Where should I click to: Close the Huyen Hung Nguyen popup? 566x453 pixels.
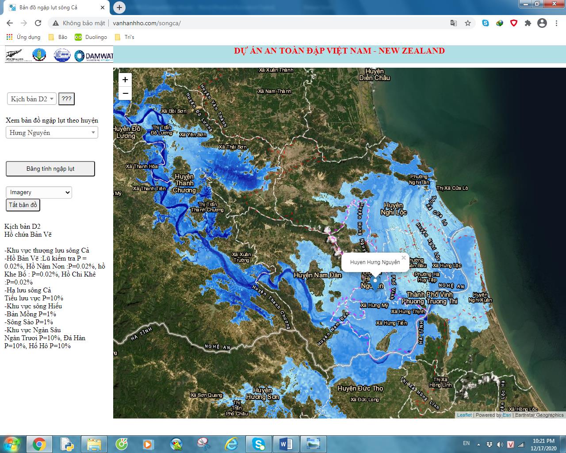[403, 257]
